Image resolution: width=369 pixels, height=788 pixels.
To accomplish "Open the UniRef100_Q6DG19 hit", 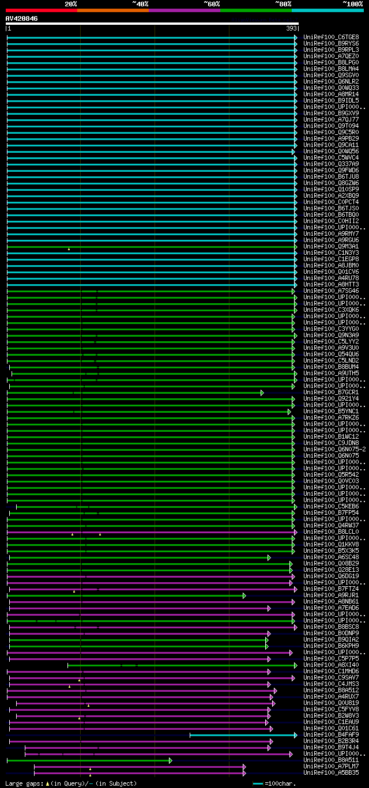I will (x=331, y=576).
